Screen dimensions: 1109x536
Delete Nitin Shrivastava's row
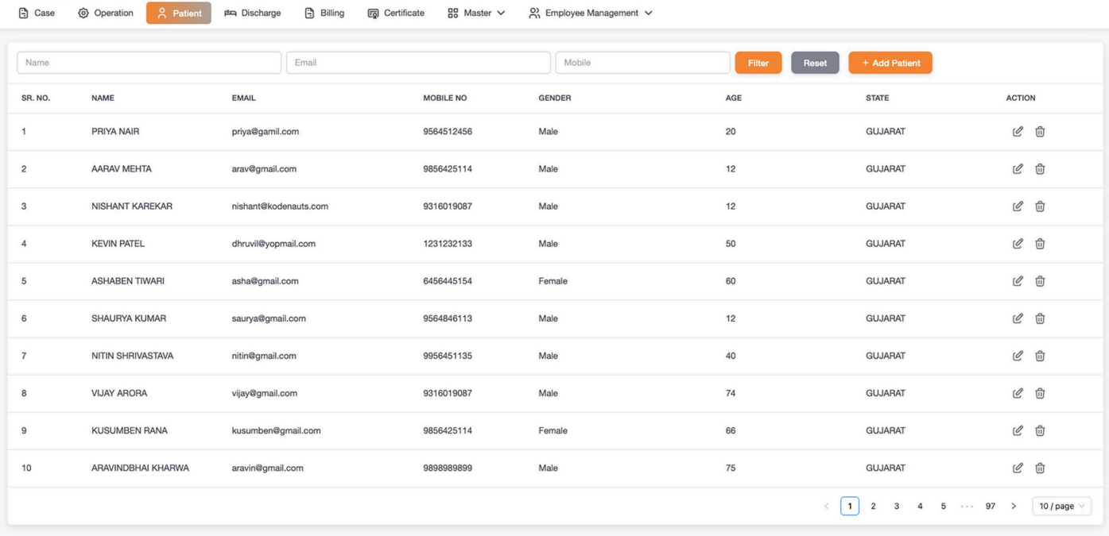coord(1040,356)
